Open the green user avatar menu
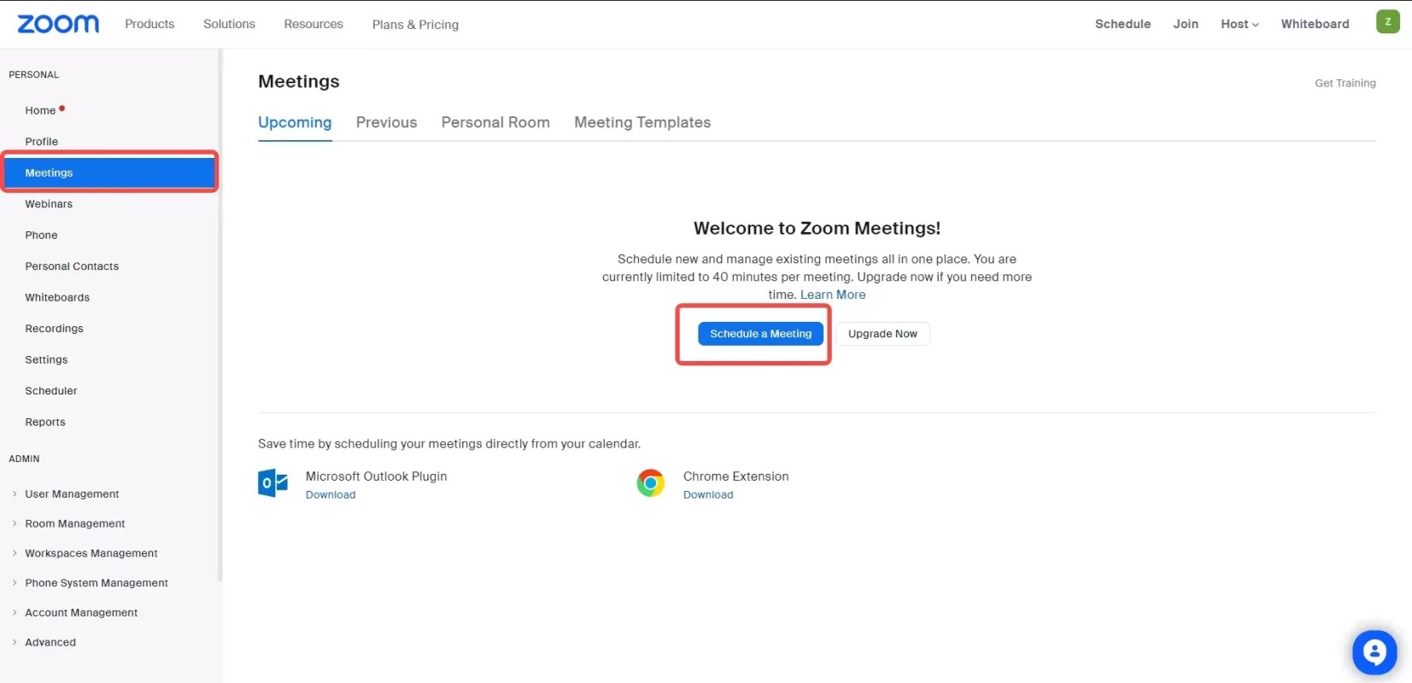The image size is (1412, 683). [x=1387, y=22]
